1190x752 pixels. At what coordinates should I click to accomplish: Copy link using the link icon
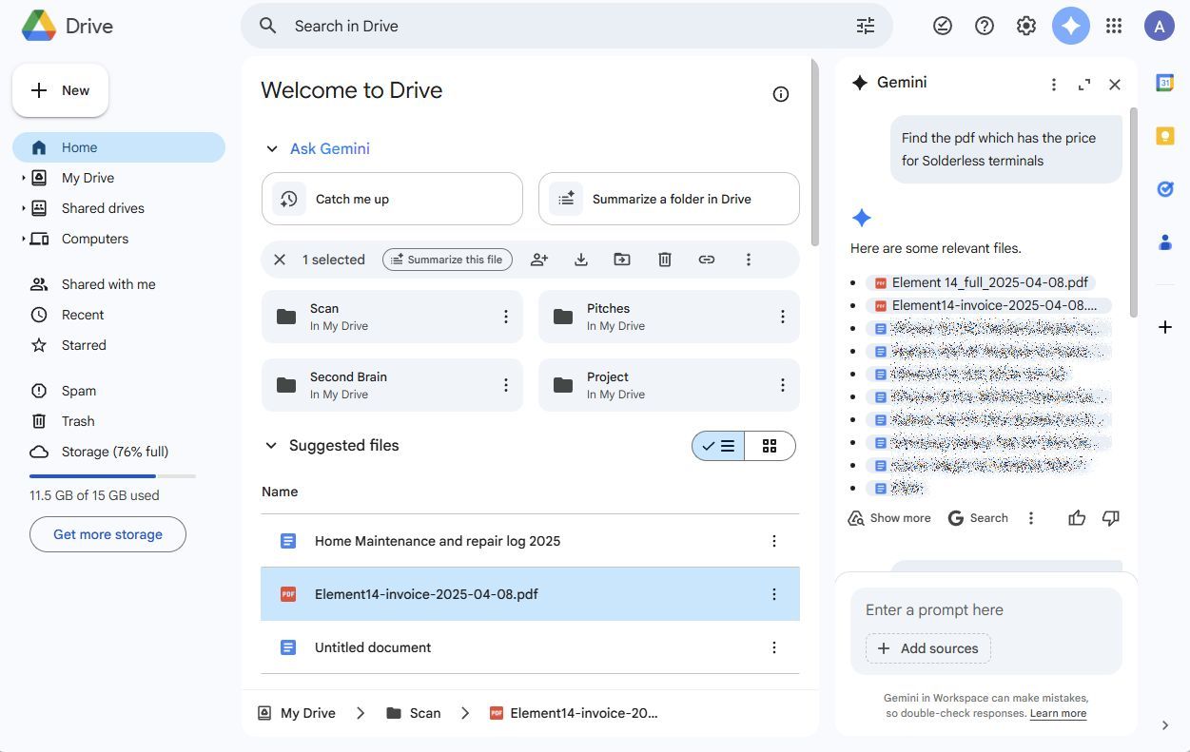pos(707,260)
